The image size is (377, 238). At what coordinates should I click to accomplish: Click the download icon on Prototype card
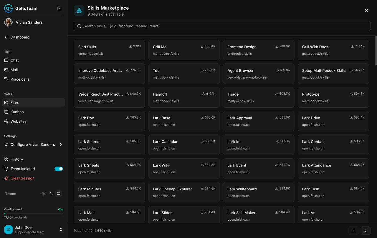point(351,94)
